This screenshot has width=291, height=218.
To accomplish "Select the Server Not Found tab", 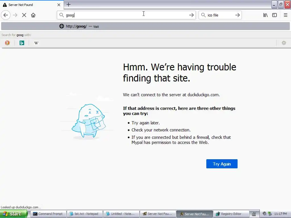I will click(32, 5).
